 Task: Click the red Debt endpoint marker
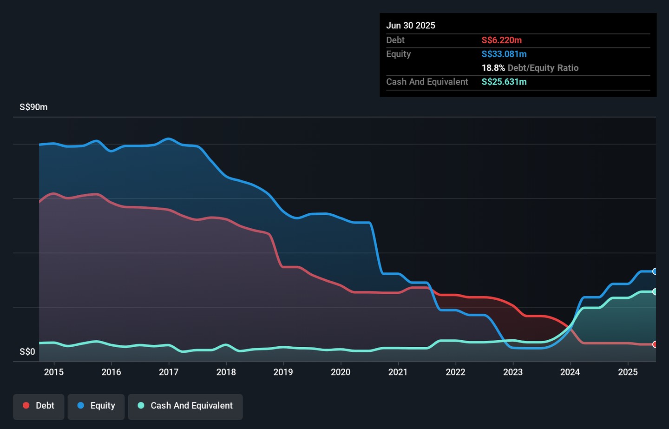click(x=655, y=344)
